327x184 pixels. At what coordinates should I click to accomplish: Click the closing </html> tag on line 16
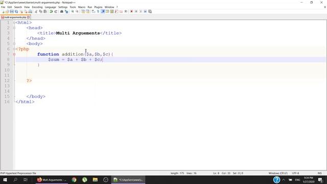(x=25, y=102)
